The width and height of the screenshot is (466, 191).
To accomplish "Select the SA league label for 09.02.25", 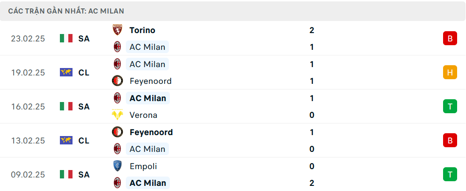I will [84, 175].
